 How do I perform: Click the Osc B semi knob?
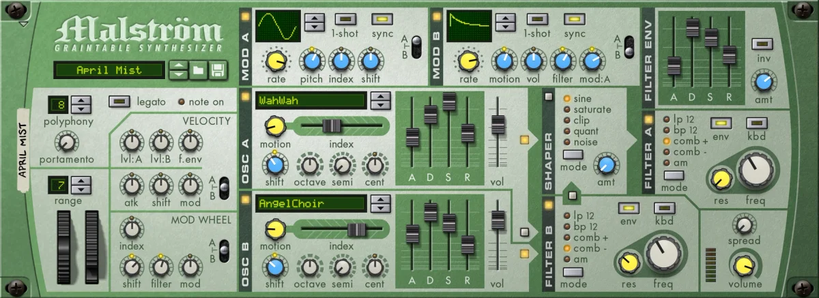coord(341,267)
